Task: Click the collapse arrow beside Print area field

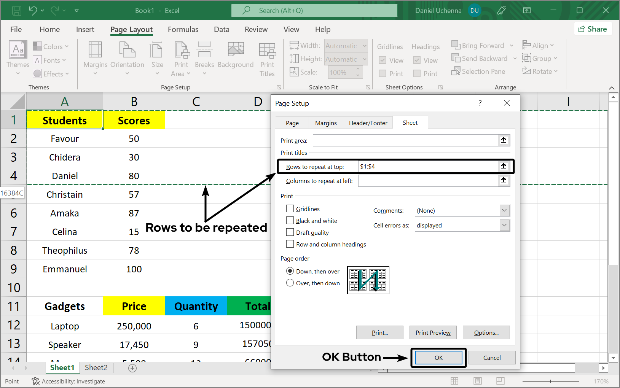Action: tap(504, 140)
